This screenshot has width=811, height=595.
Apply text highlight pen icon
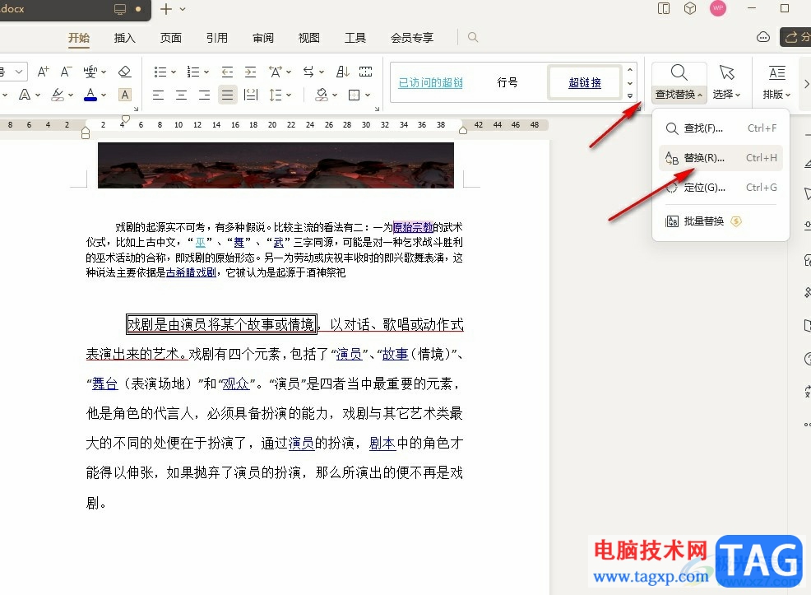(58, 95)
